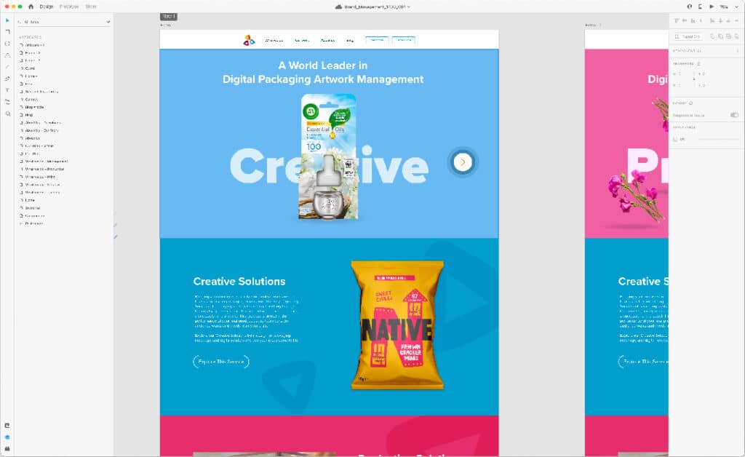
Task: Choose the Pen tool
Action: 7,79
